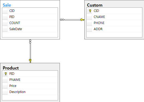Select the ADDR column row
The image size is (144, 102).
click(114, 29)
